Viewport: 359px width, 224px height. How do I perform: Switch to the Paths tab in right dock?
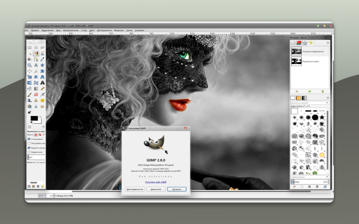click(305, 43)
